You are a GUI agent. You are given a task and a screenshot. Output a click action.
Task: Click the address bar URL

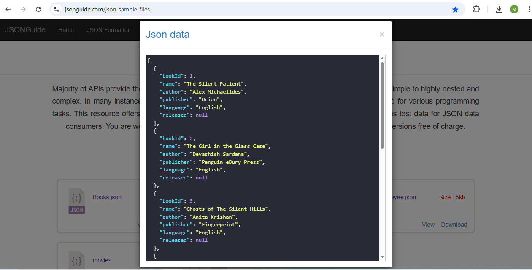click(107, 9)
